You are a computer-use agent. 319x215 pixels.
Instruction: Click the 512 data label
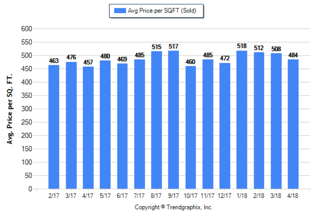[259, 48]
